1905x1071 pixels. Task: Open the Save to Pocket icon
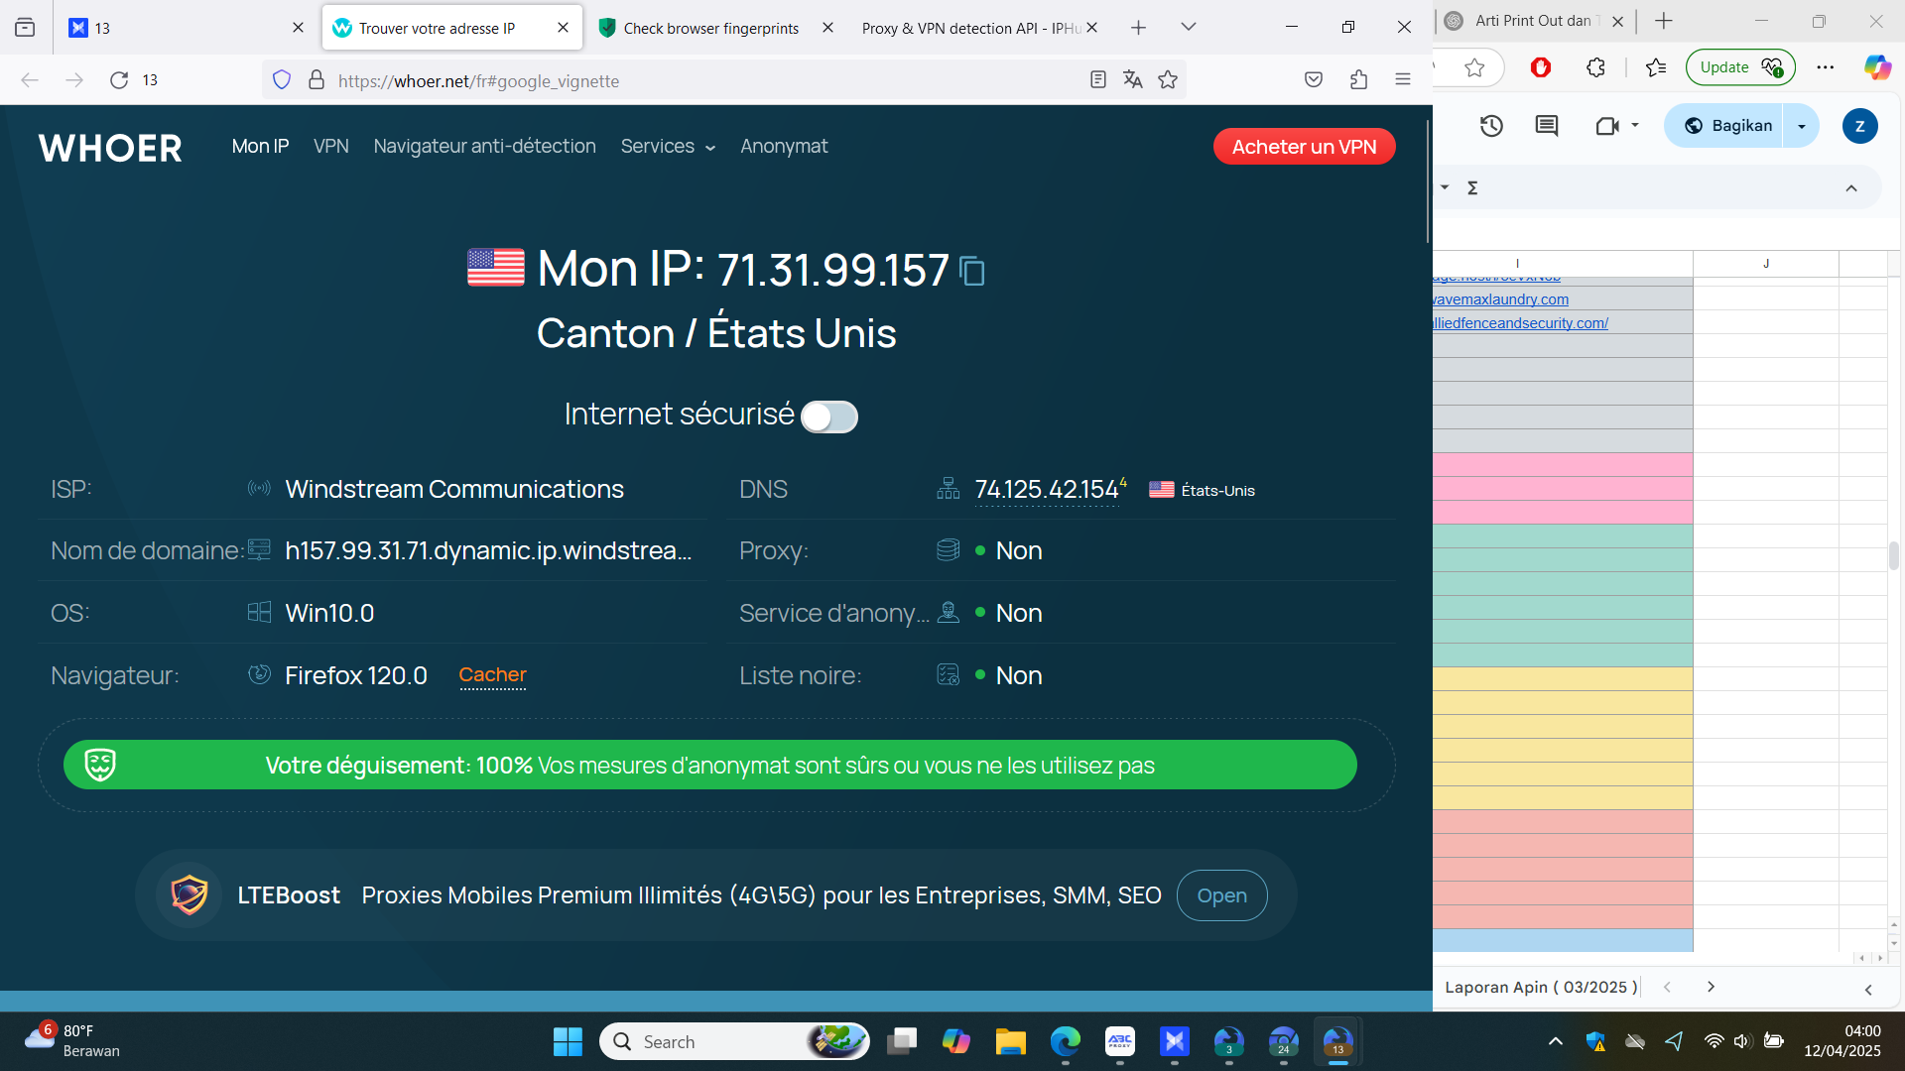click(x=1314, y=80)
